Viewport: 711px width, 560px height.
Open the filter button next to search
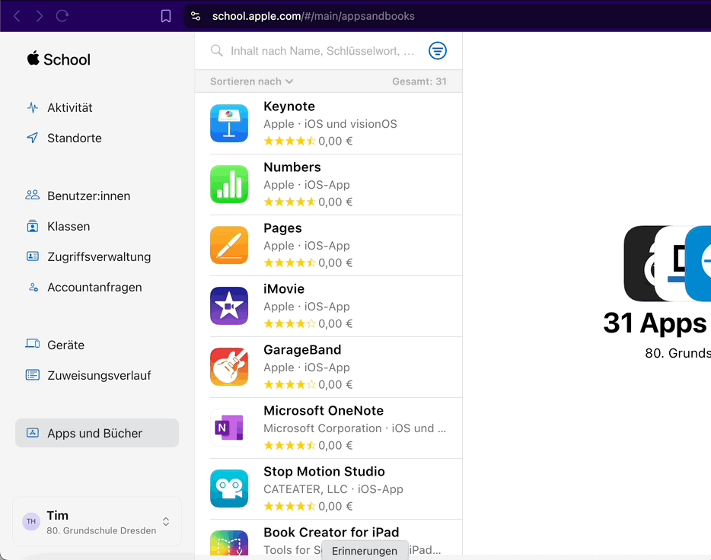point(438,51)
